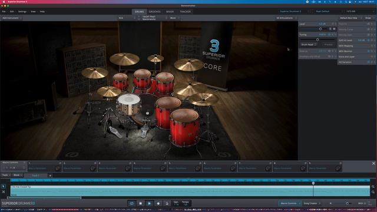The width and height of the screenshot is (377, 212).
Task: Zoom out the track using lower magnifier
Action: click(373, 192)
